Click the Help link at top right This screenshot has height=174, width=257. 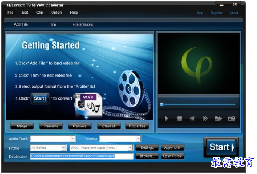(200, 13)
